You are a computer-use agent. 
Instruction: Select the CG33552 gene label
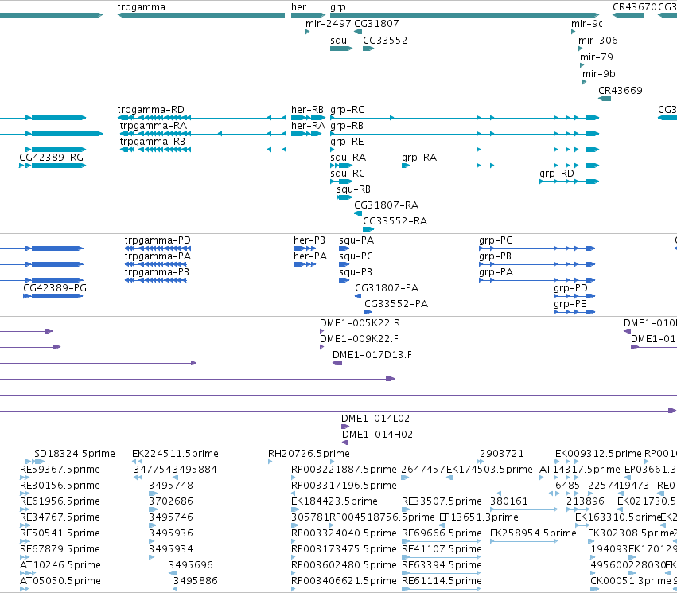pos(385,41)
